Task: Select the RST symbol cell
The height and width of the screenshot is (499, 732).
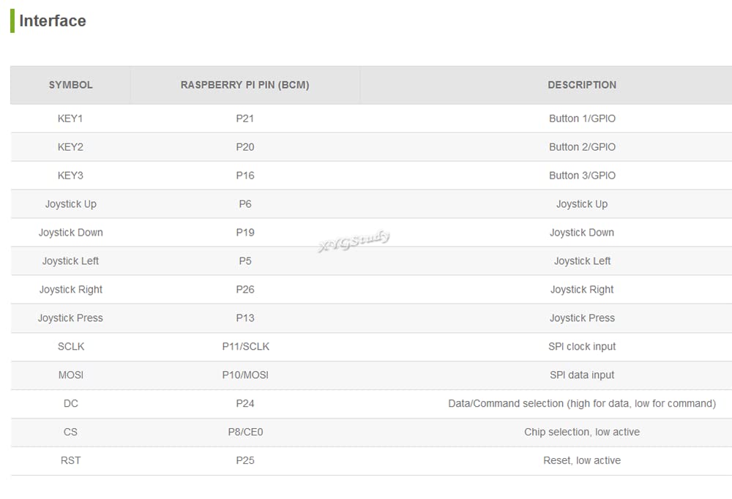Action: tap(70, 460)
